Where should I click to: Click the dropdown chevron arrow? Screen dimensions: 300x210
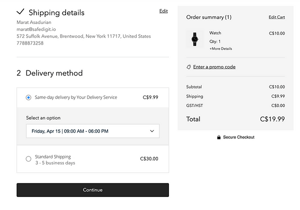[x=152, y=131]
